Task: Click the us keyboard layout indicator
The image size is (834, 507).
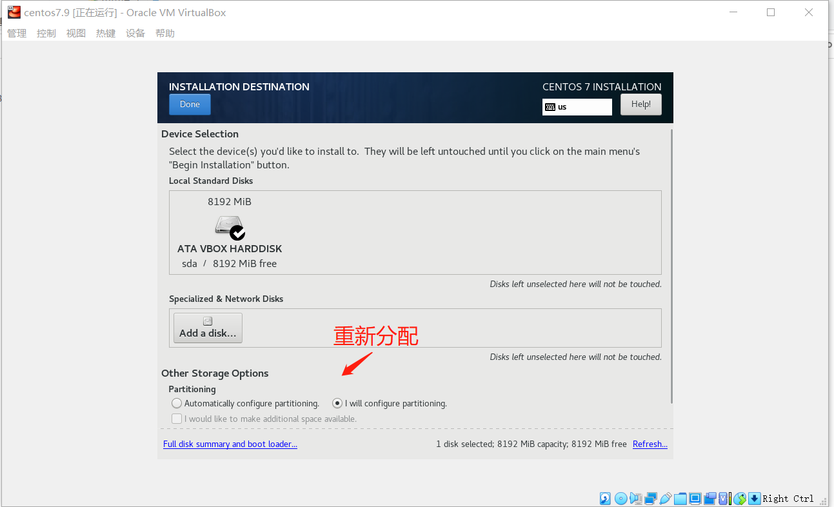Action: [x=577, y=107]
